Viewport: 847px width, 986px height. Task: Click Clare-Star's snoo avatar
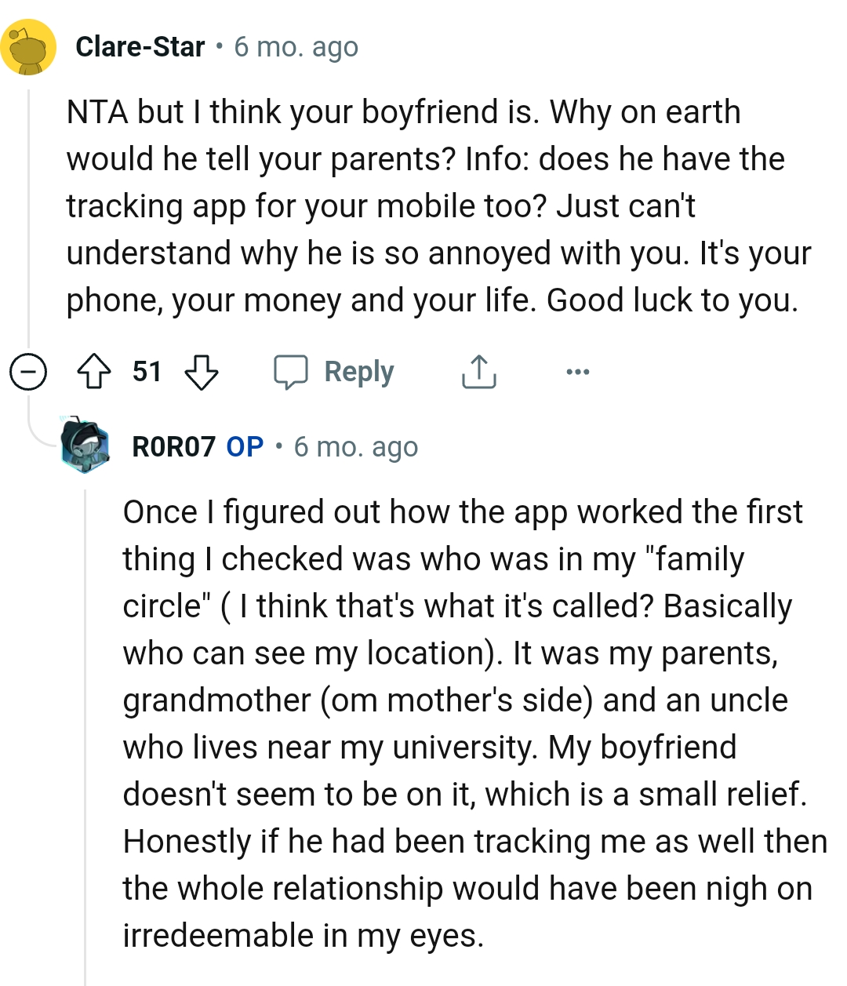pyautogui.click(x=30, y=45)
